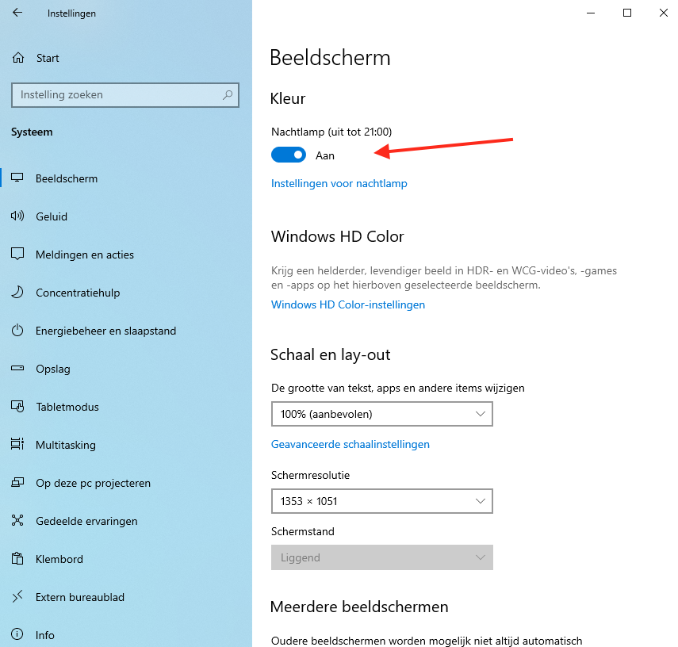Turn off the Nachtlamp toggle
Viewport: 678px width, 647px height.
point(289,155)
